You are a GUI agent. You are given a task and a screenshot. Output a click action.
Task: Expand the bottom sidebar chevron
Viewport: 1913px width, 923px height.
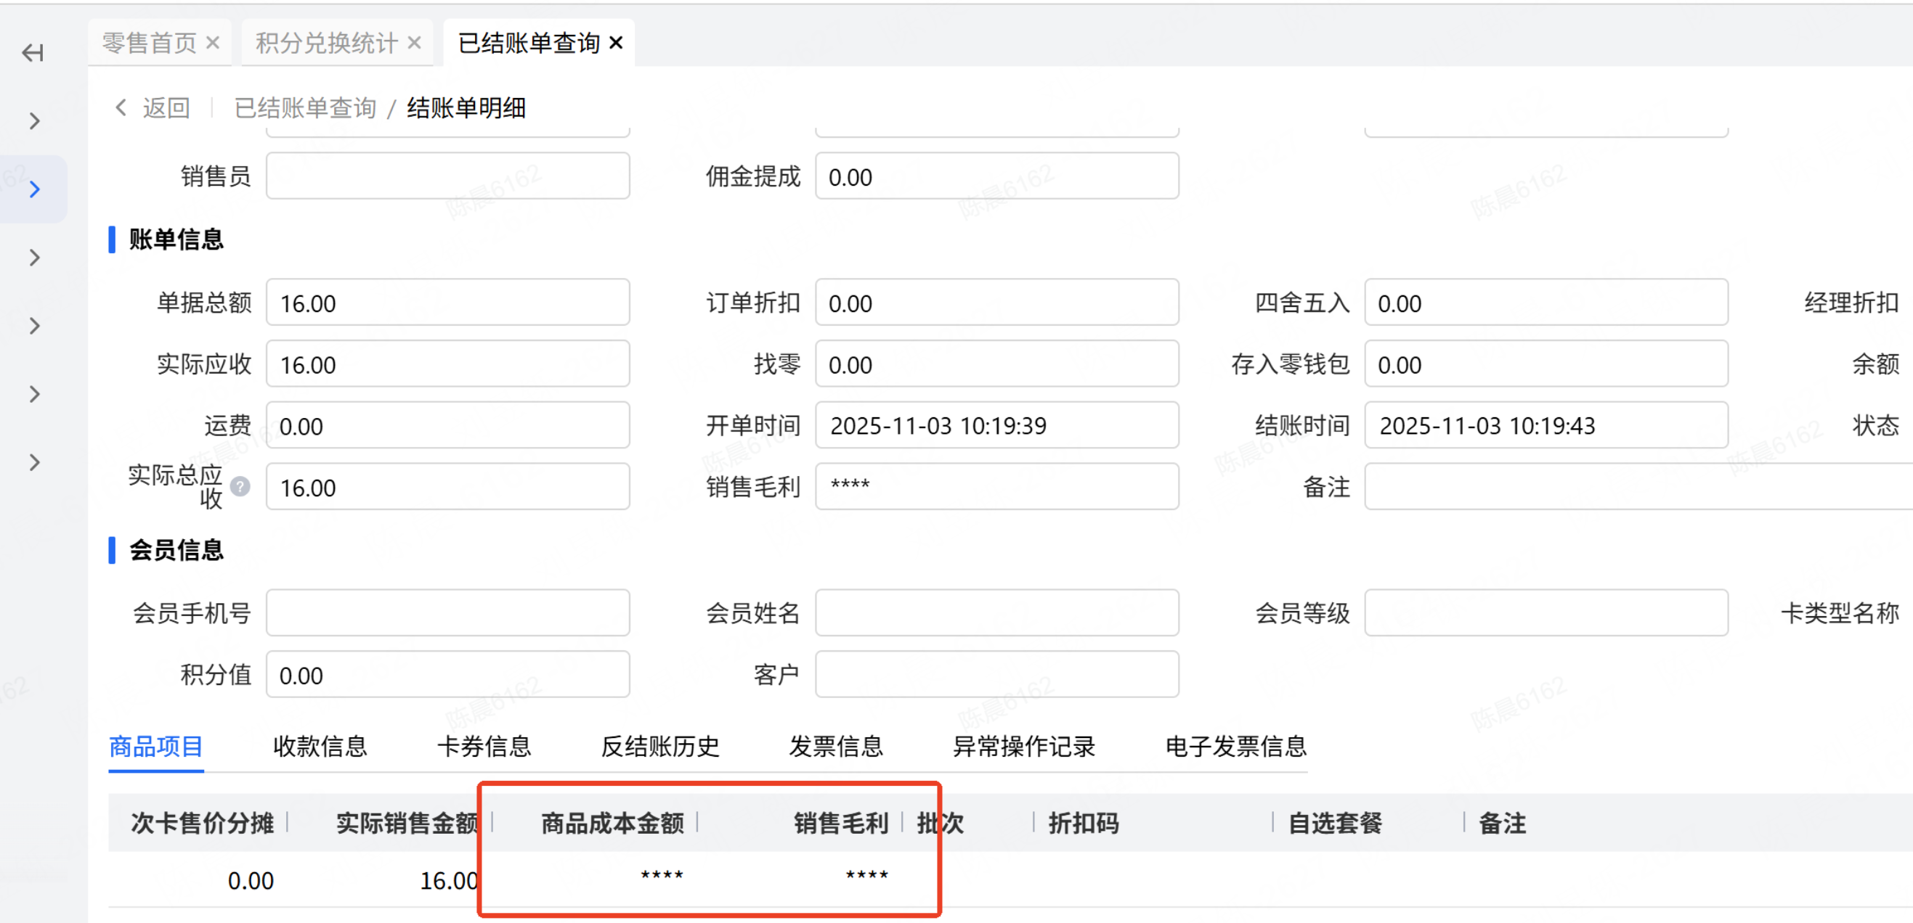(x=34, y=462)
